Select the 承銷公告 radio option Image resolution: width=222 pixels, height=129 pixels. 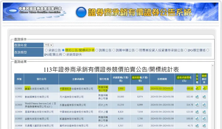(x=46, y=50)
